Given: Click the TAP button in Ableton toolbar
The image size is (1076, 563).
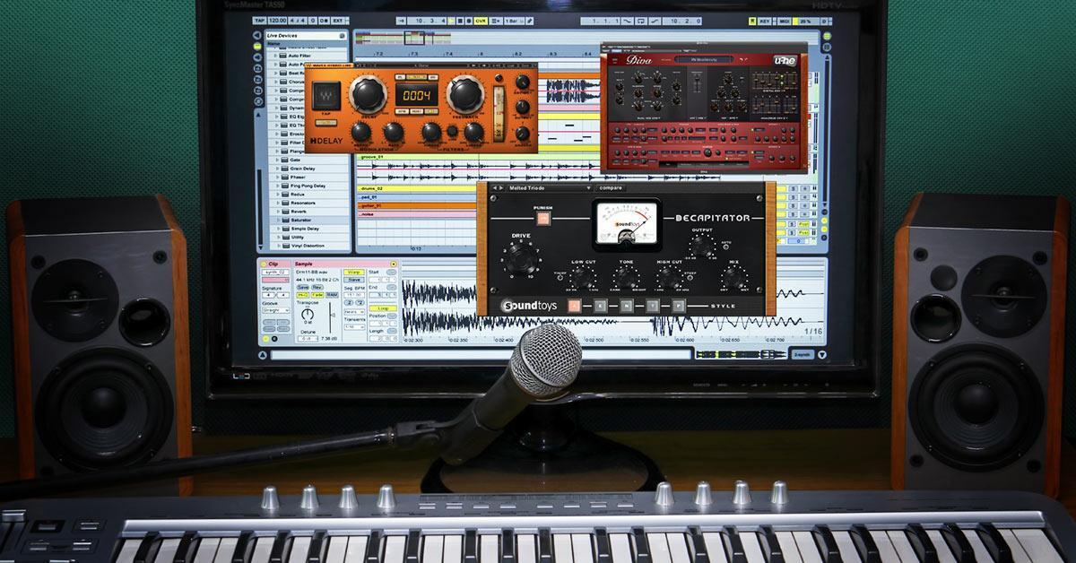Looking at the screenshot, I should [x=259, y=19].
